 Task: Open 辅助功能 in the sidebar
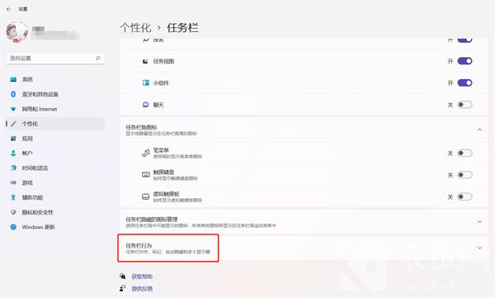click(55, 197)
